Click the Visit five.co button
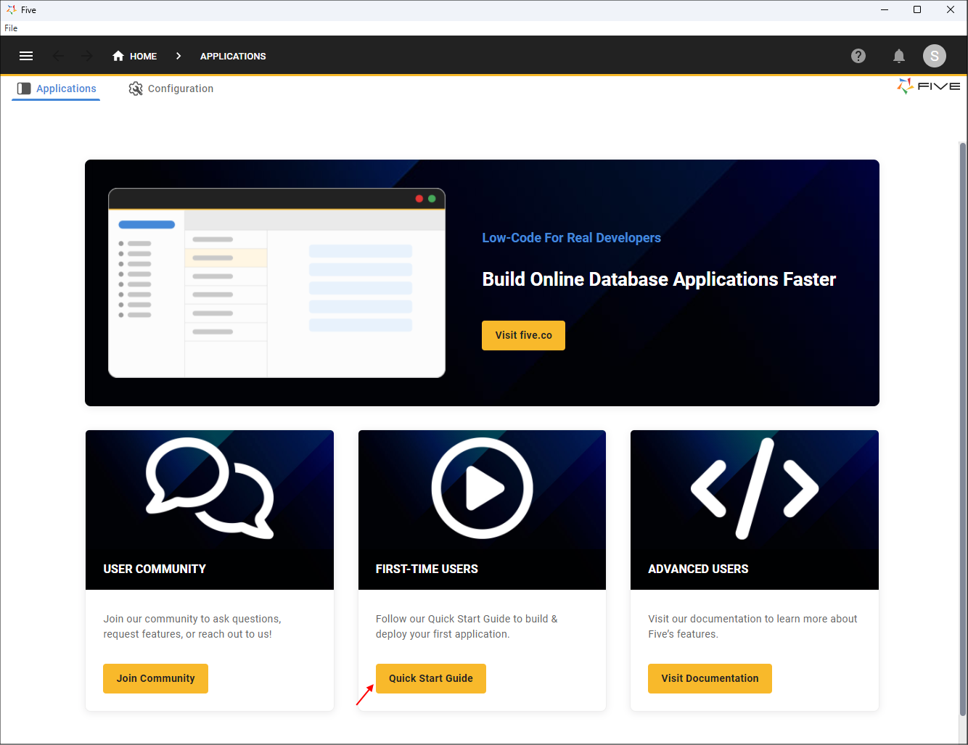Image resolution: width=968 pixels, height=745 pixels. click(x=523, y=335)
